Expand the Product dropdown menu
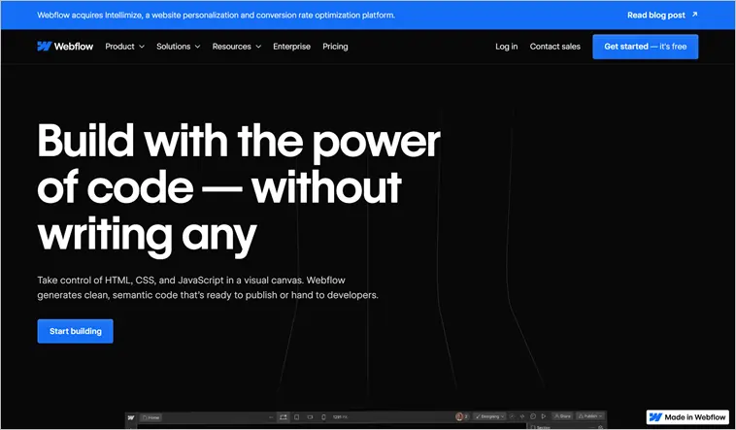The image size is (736, 430). pos(124,47)
